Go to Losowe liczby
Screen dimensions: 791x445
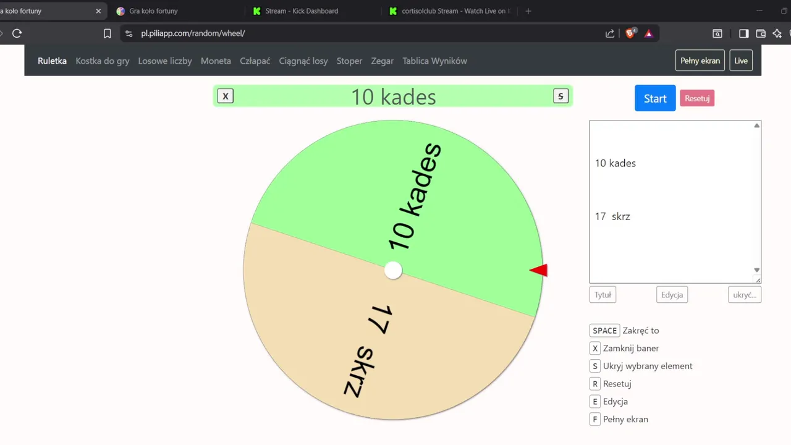coord(165,61)
